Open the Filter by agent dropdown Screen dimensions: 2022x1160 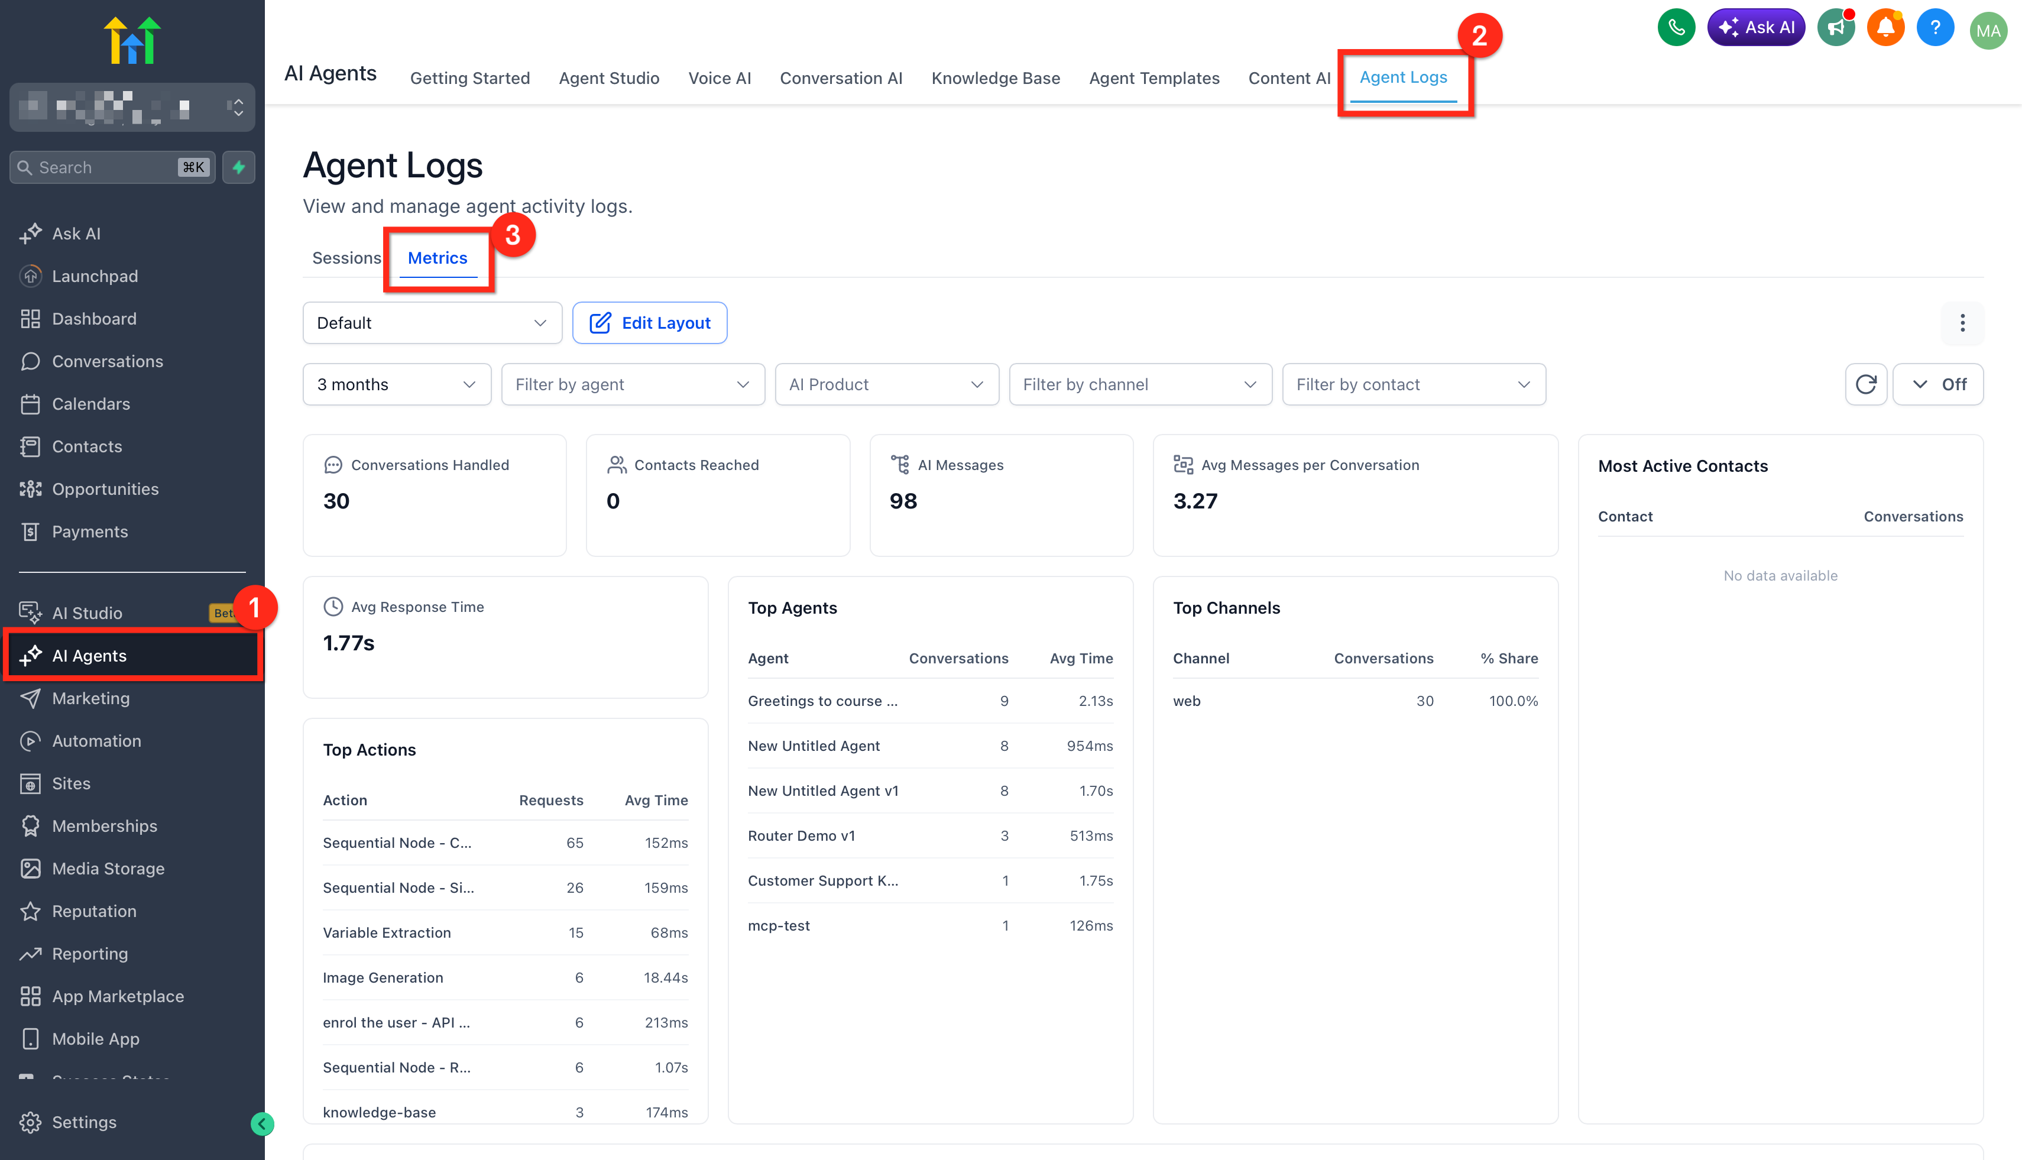pyautogui.click(x=633, y=385)
